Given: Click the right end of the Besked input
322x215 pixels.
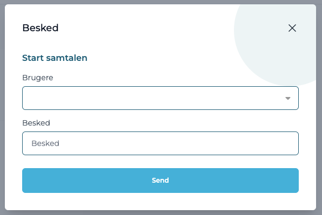Looking at the screenshot, I should (287, 143).
